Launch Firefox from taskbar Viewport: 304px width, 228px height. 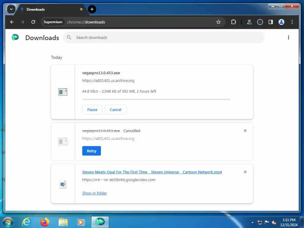[45, 222]
